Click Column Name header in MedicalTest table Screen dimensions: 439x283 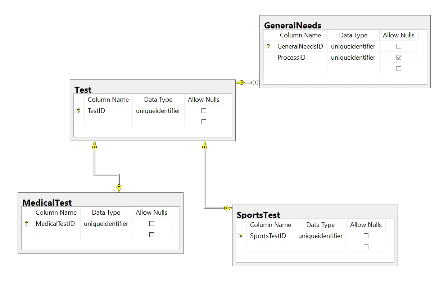(x=56, y=213)
